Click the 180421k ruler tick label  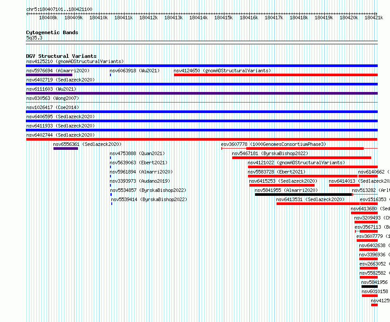tap(374, 18)
